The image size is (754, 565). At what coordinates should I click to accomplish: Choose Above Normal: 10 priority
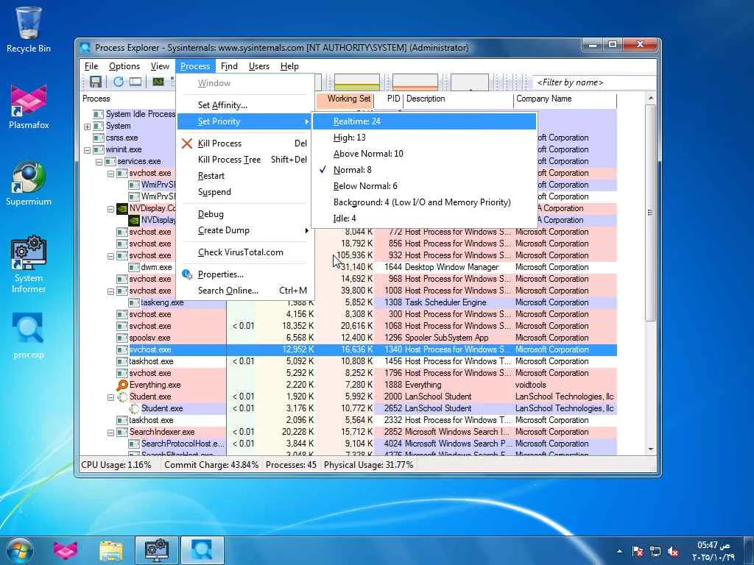424,154
